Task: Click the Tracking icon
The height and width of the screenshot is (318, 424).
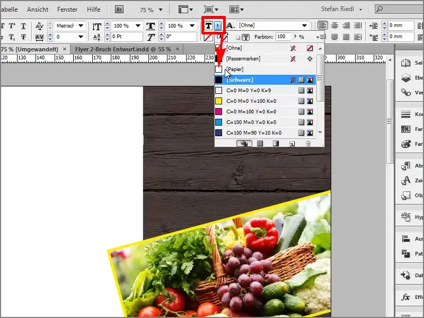Action: pos(39,37)
